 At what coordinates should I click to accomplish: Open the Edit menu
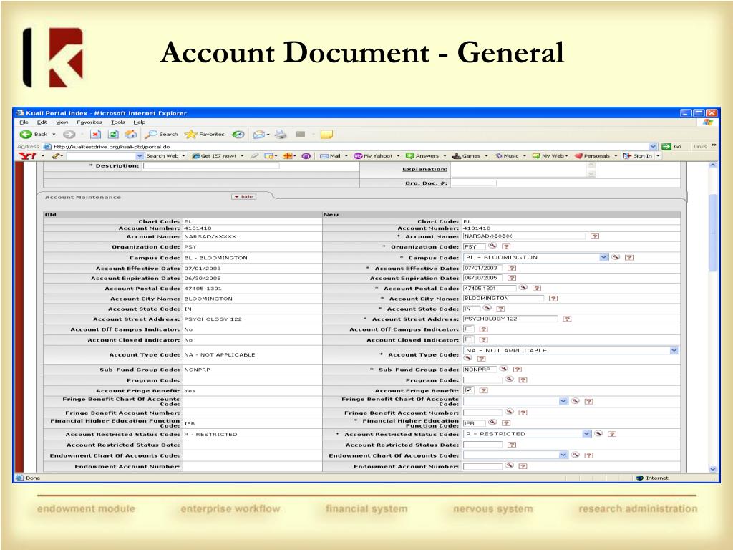(42, 122)
